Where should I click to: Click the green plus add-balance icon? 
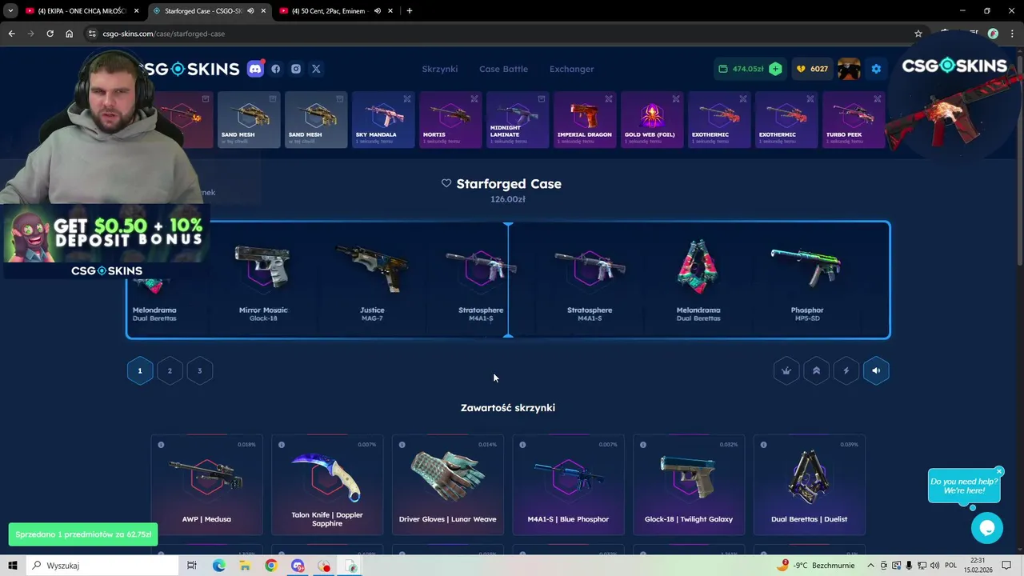(775, 69)
